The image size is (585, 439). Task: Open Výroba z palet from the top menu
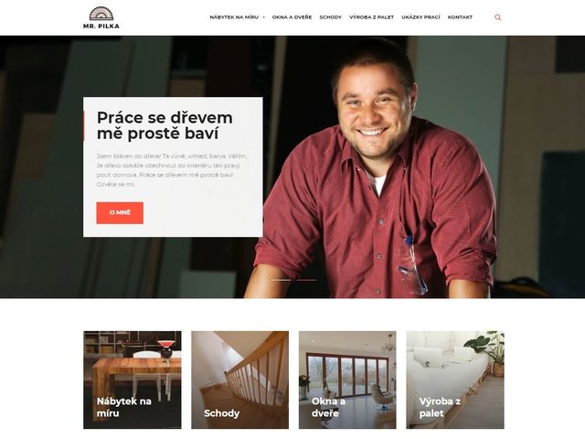(372, 17)
